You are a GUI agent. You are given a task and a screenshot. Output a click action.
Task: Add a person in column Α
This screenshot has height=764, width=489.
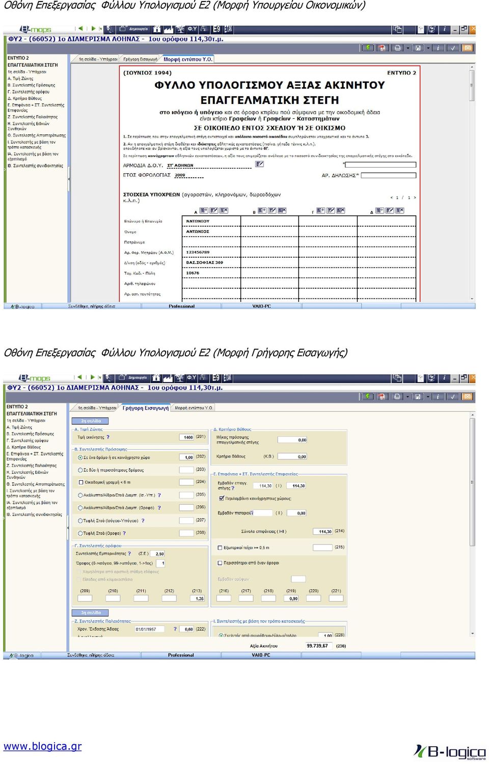pos(204,210)
